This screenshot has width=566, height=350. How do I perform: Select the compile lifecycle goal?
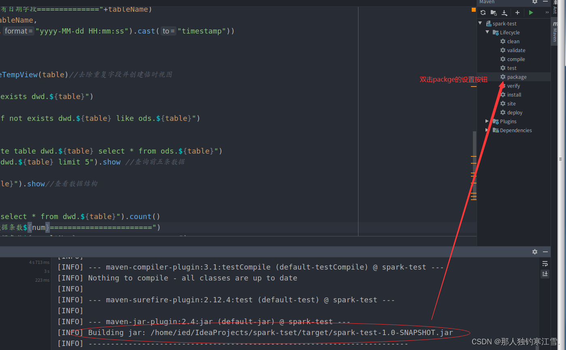click(516, 59)
